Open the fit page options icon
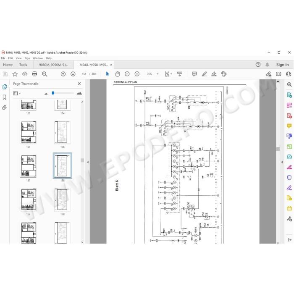Screen dimensions: 294x294 [168, 74]
